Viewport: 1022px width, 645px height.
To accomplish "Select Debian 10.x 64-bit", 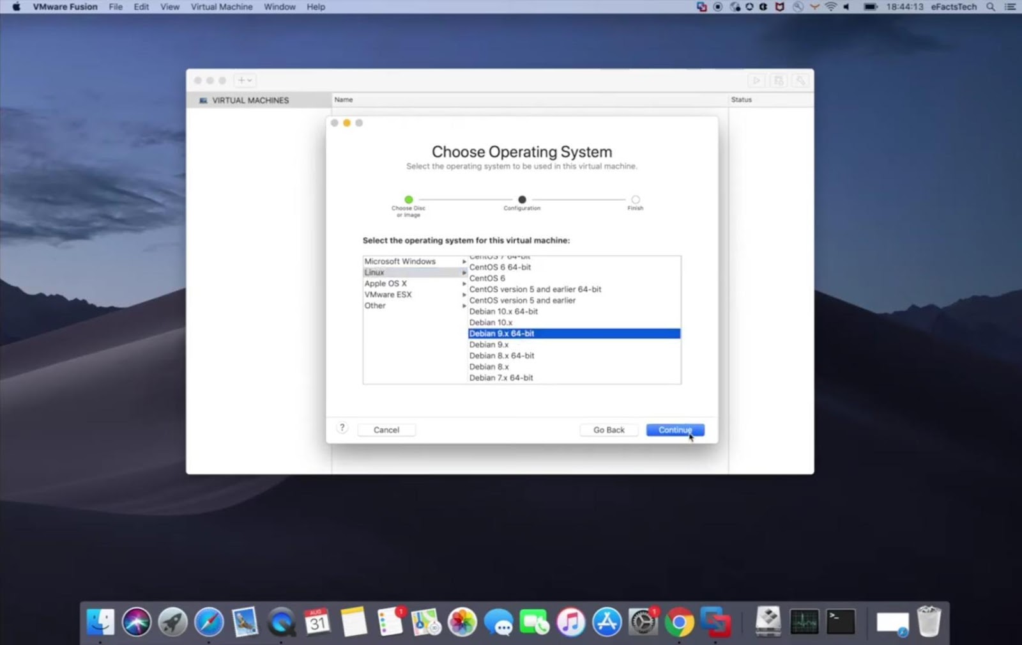I will coord(574,311).
